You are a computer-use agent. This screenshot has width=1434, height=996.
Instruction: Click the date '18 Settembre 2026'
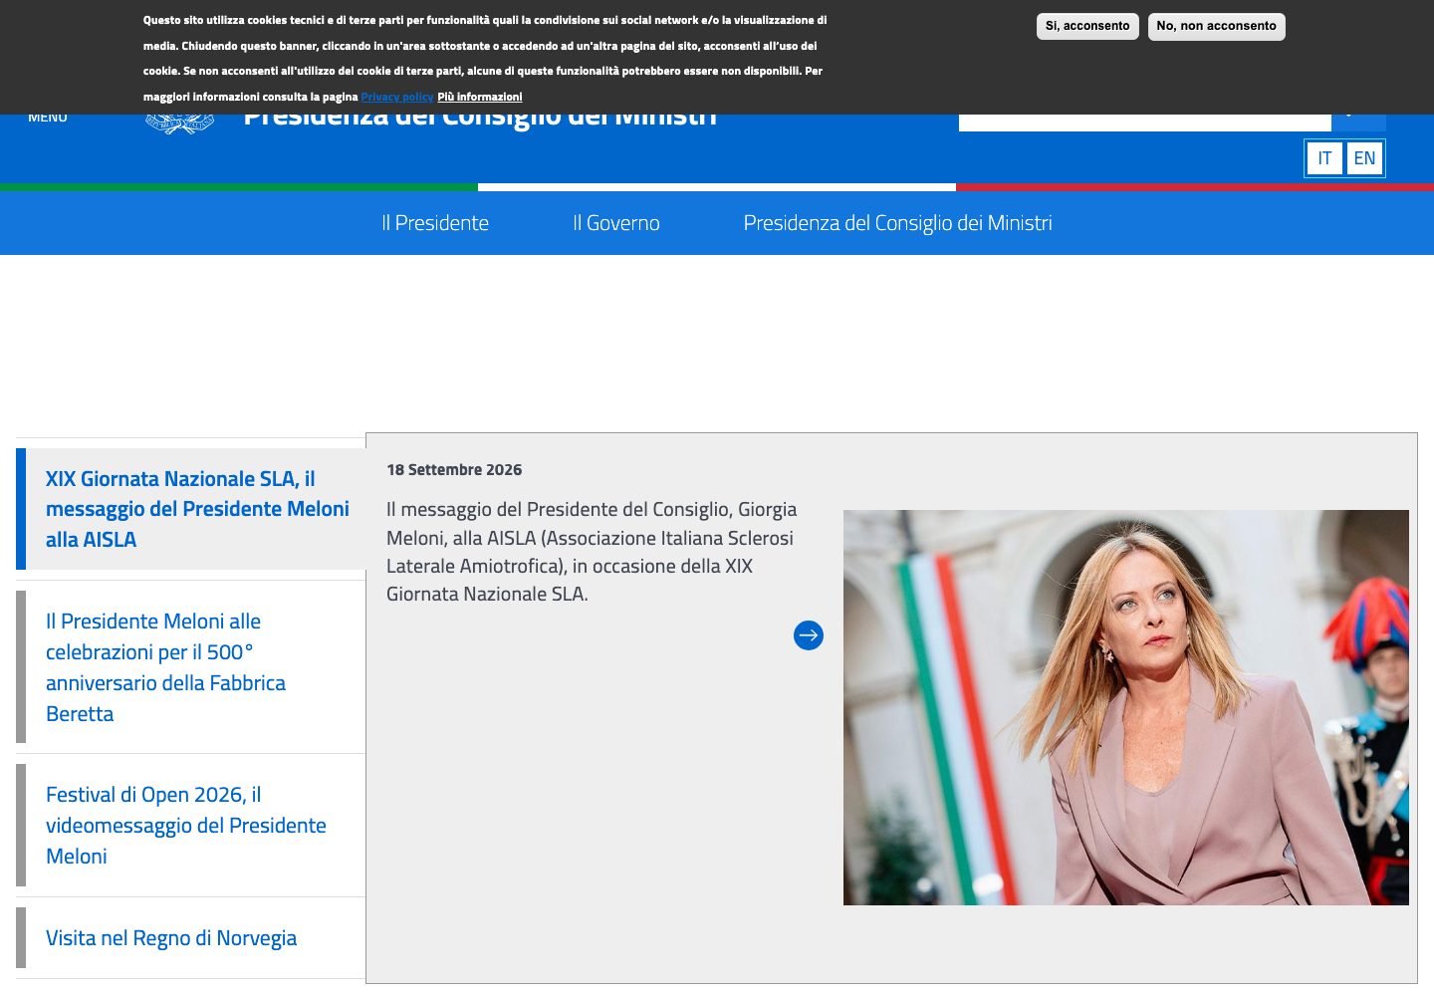pos(454,470)
